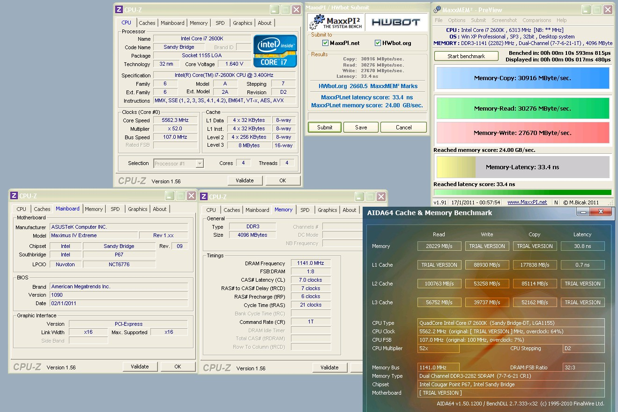Click the DRAM Frequency 1141.0 MHz field
The width and height of the screenshot is (618, 412).
click(x=311, y=263)
